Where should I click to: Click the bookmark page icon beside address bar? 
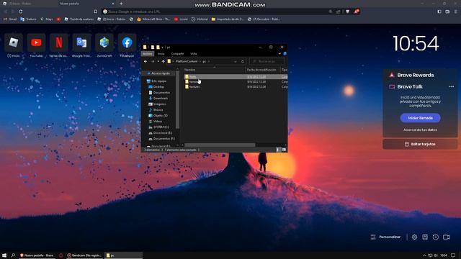pos(96,12)
